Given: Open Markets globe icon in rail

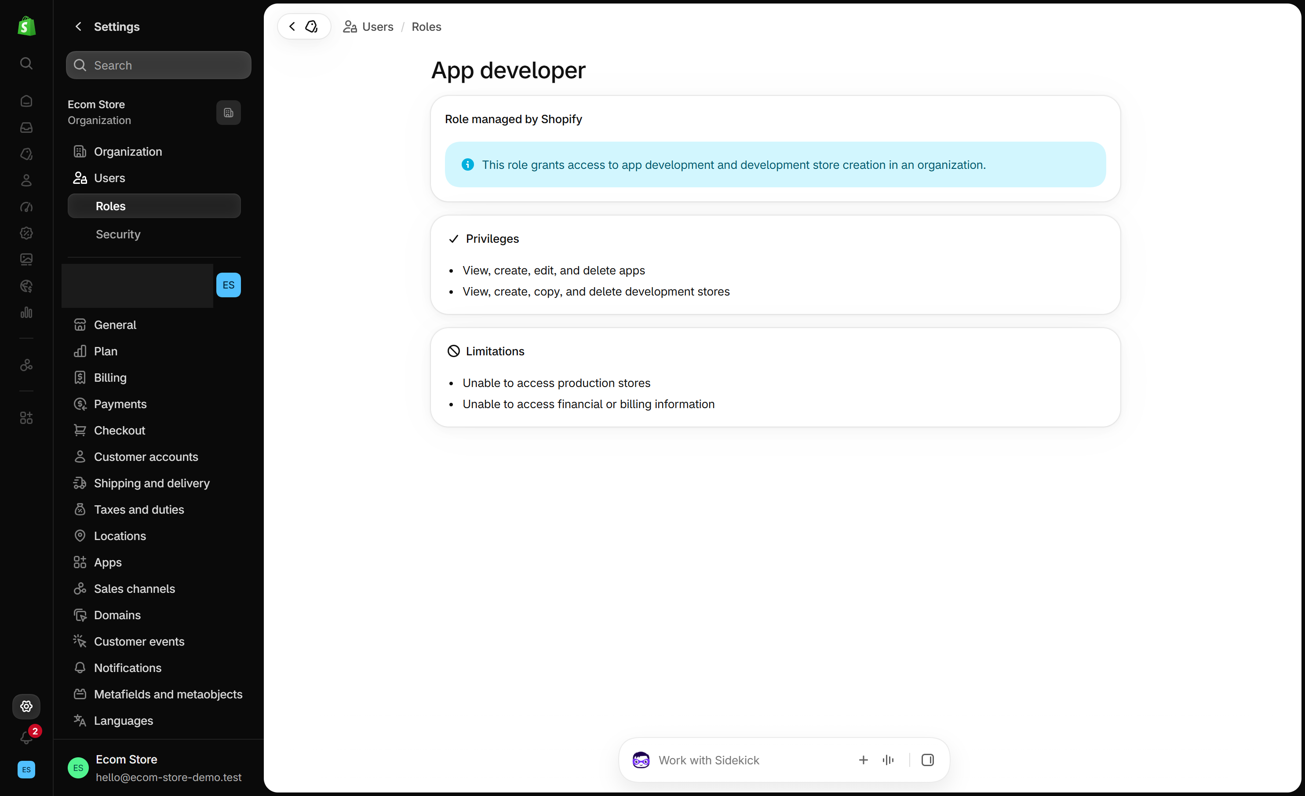Looking at the screenshot, I should click(x=26, y=286).
